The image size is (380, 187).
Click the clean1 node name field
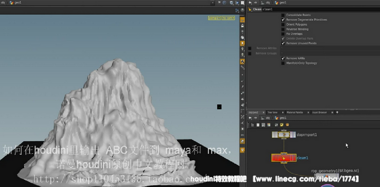point(321,10)
